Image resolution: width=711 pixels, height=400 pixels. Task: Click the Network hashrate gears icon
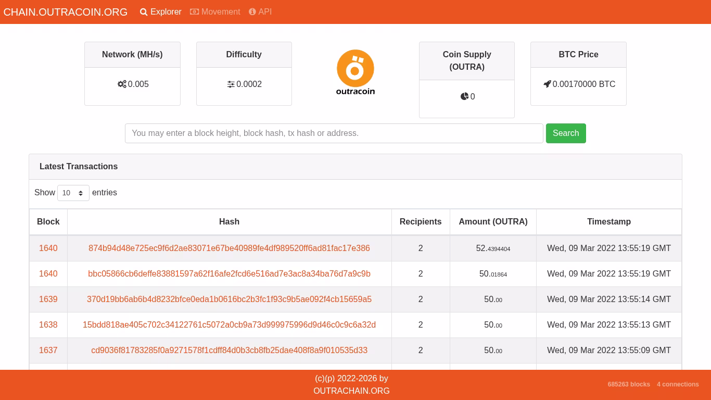click(122, 84)
